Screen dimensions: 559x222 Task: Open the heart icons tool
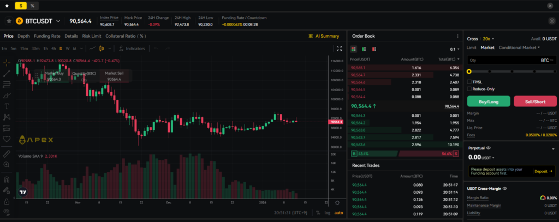click(7, 139)
